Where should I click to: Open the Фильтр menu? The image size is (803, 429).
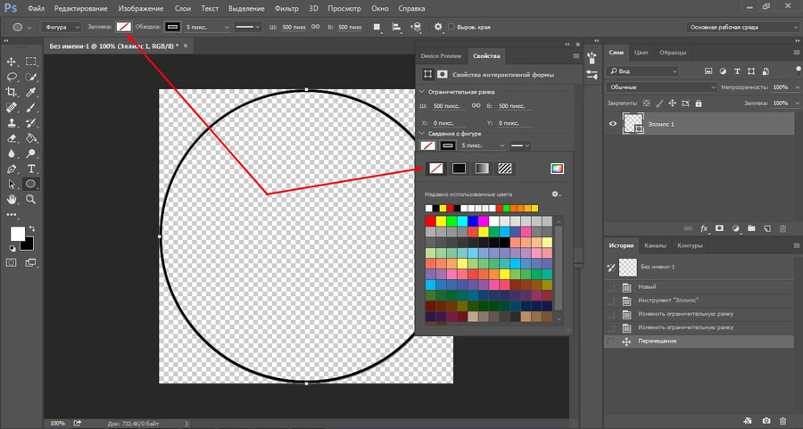coord(286,8)
